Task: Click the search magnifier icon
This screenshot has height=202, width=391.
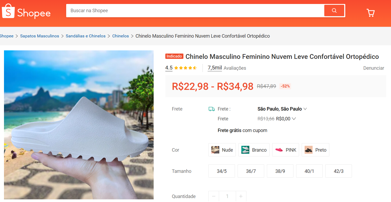Action: tap(334, 10)
